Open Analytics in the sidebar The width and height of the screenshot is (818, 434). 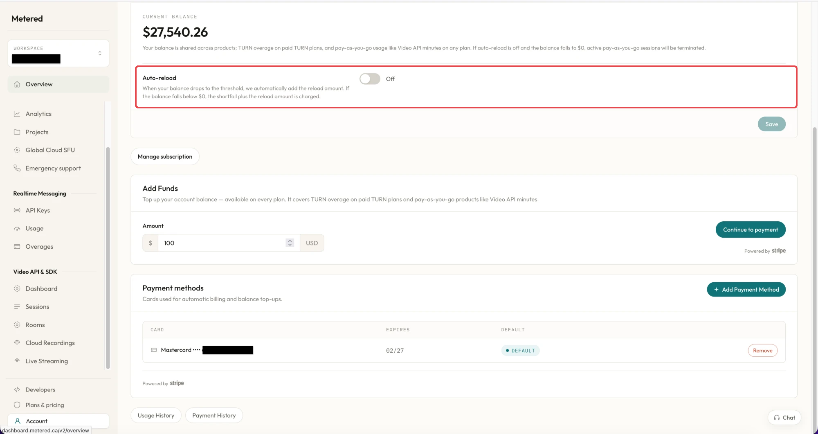(38, 114)
